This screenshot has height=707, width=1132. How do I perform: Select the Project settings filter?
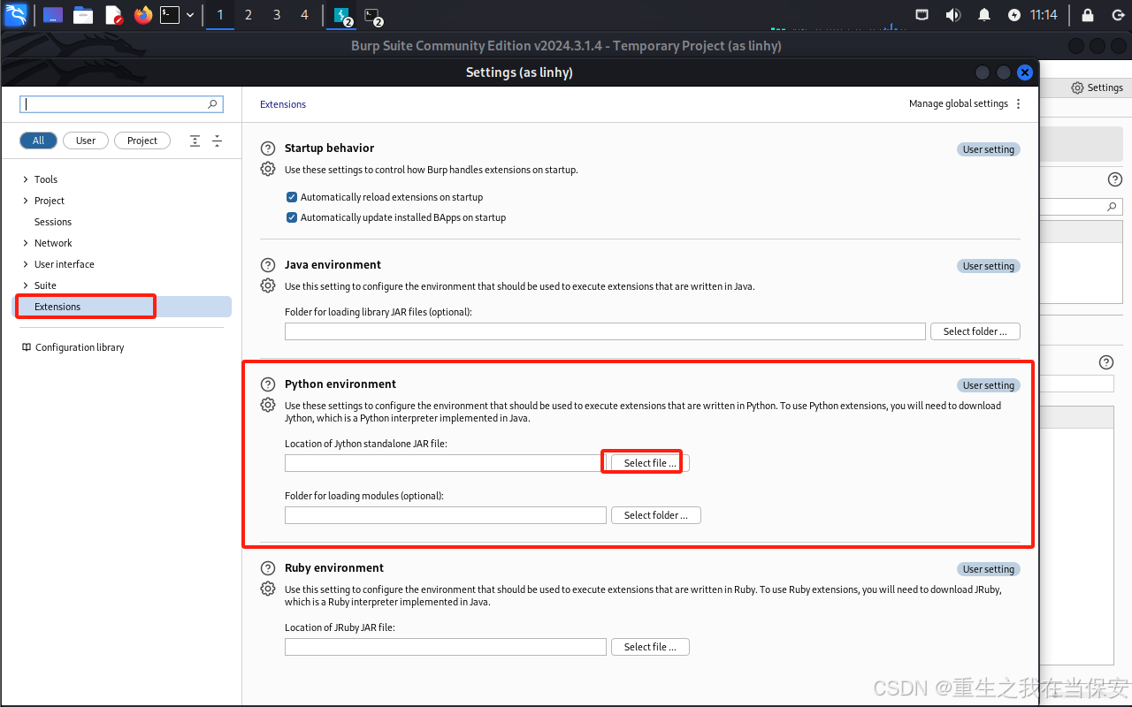(142, 141)
